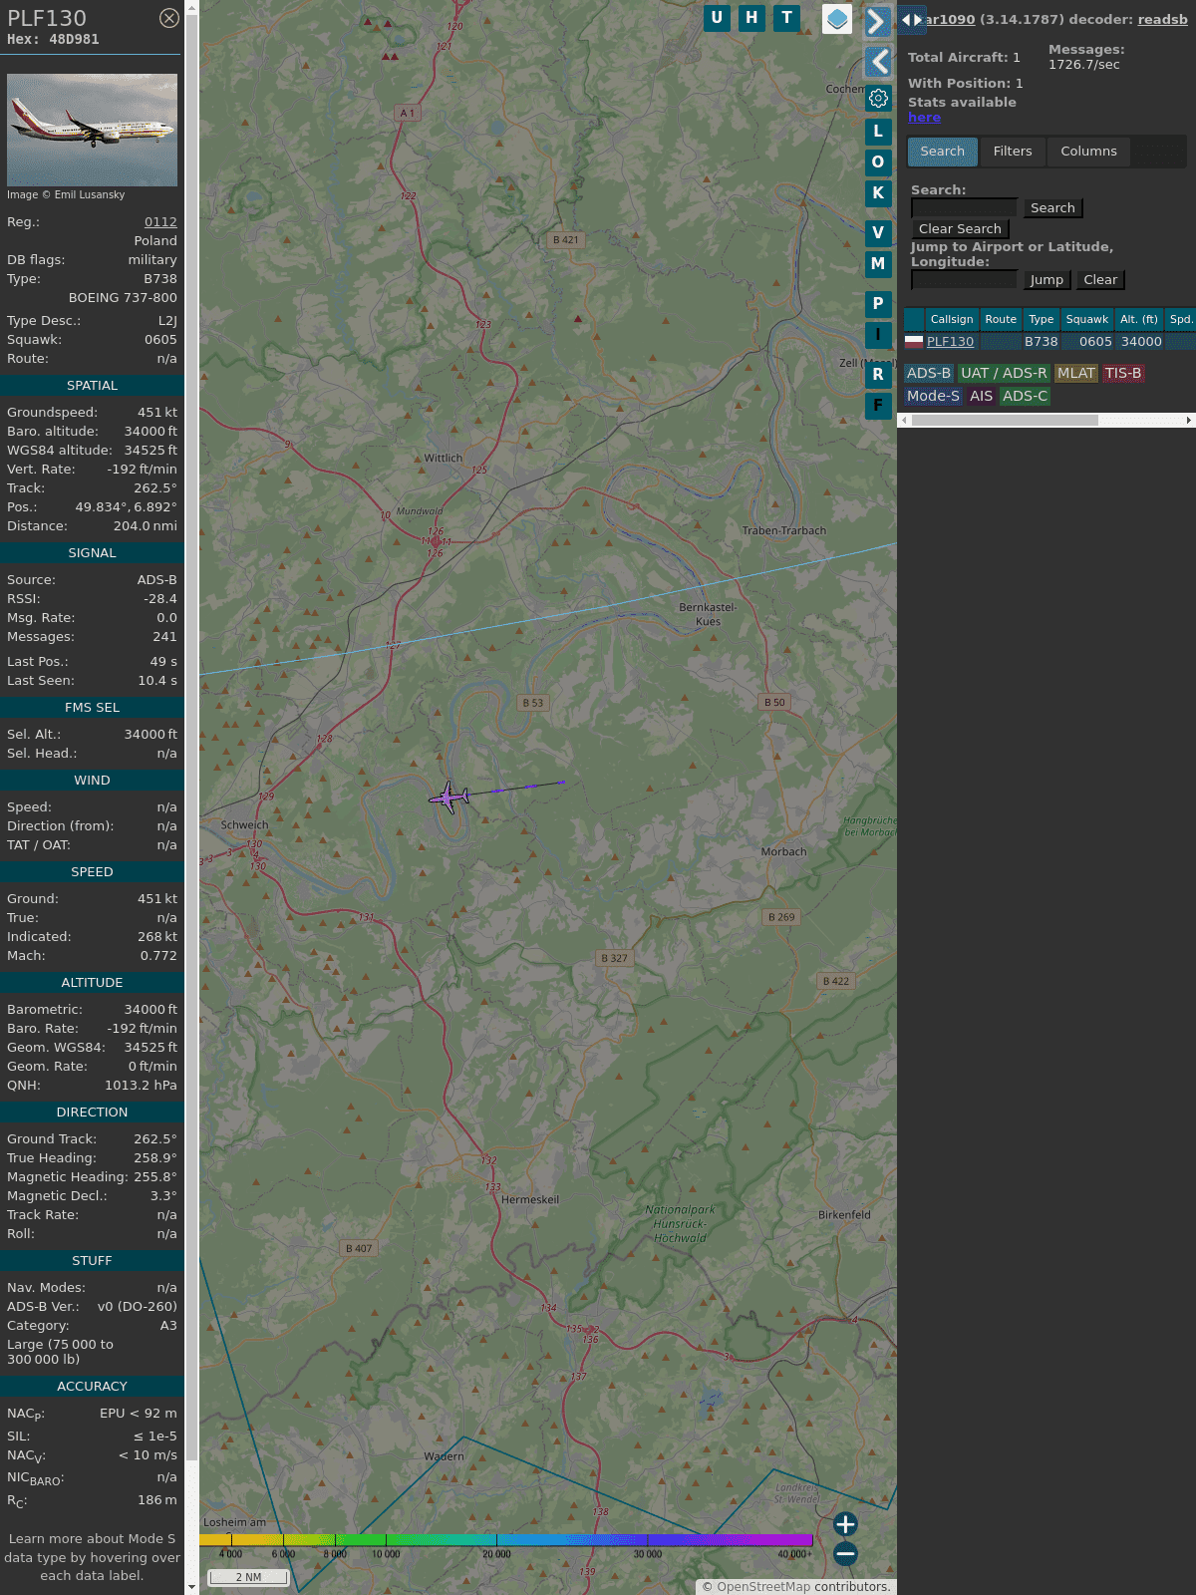The height and width of the screenshot is (1595, 1196).
Task: Toggle the P map option button
Action: [878, 304]
